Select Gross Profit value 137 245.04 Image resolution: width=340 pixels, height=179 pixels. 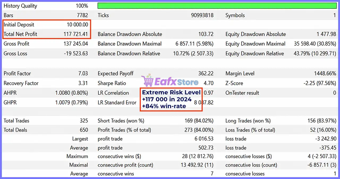(x=76, y=44)
